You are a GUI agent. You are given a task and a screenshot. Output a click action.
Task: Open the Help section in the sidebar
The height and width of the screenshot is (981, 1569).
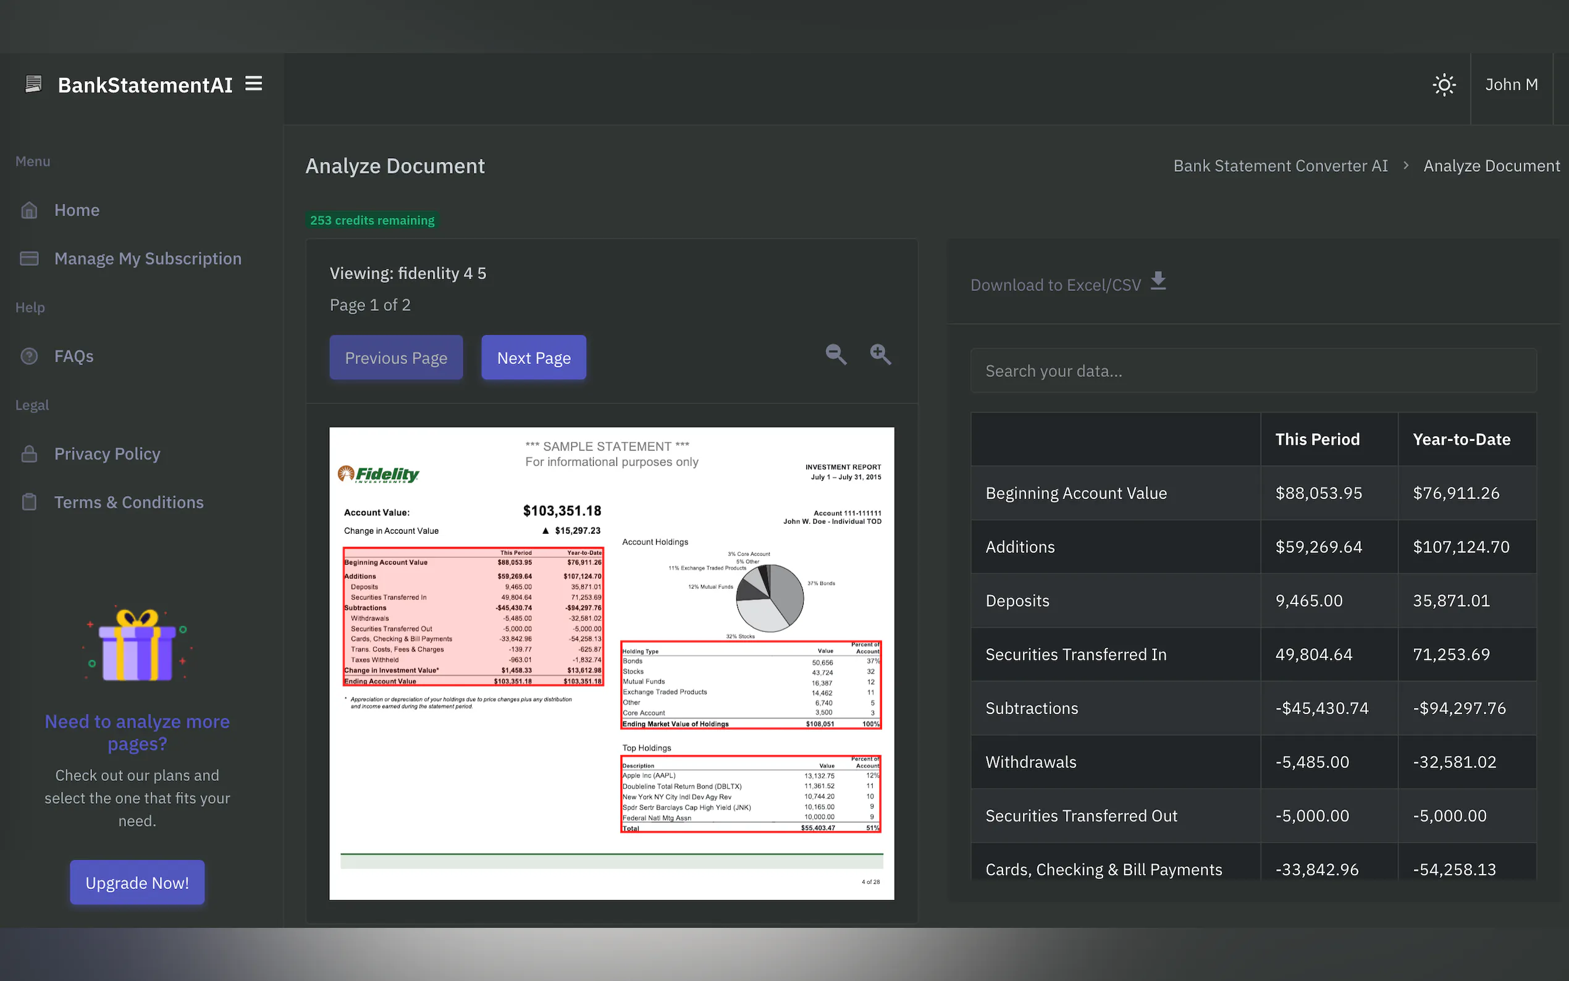(29, 307)
